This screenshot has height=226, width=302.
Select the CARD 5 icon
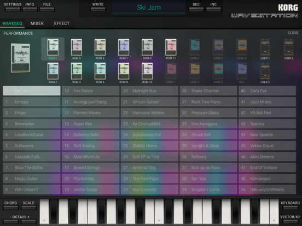pyautogui.click(x=218, y=71)
